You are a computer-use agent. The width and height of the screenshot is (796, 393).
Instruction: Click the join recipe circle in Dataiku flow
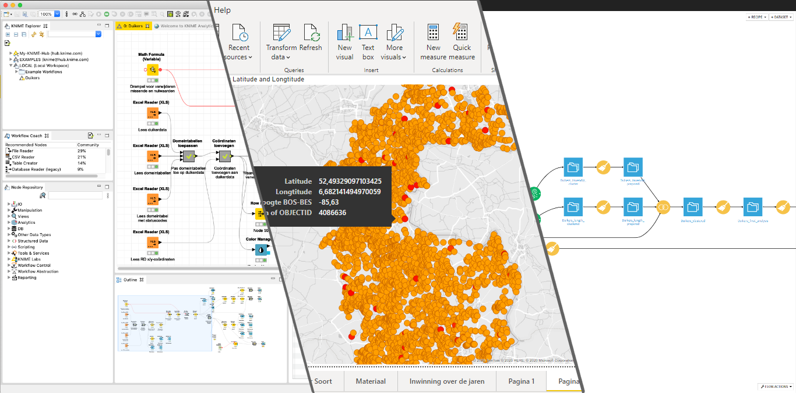663,206
